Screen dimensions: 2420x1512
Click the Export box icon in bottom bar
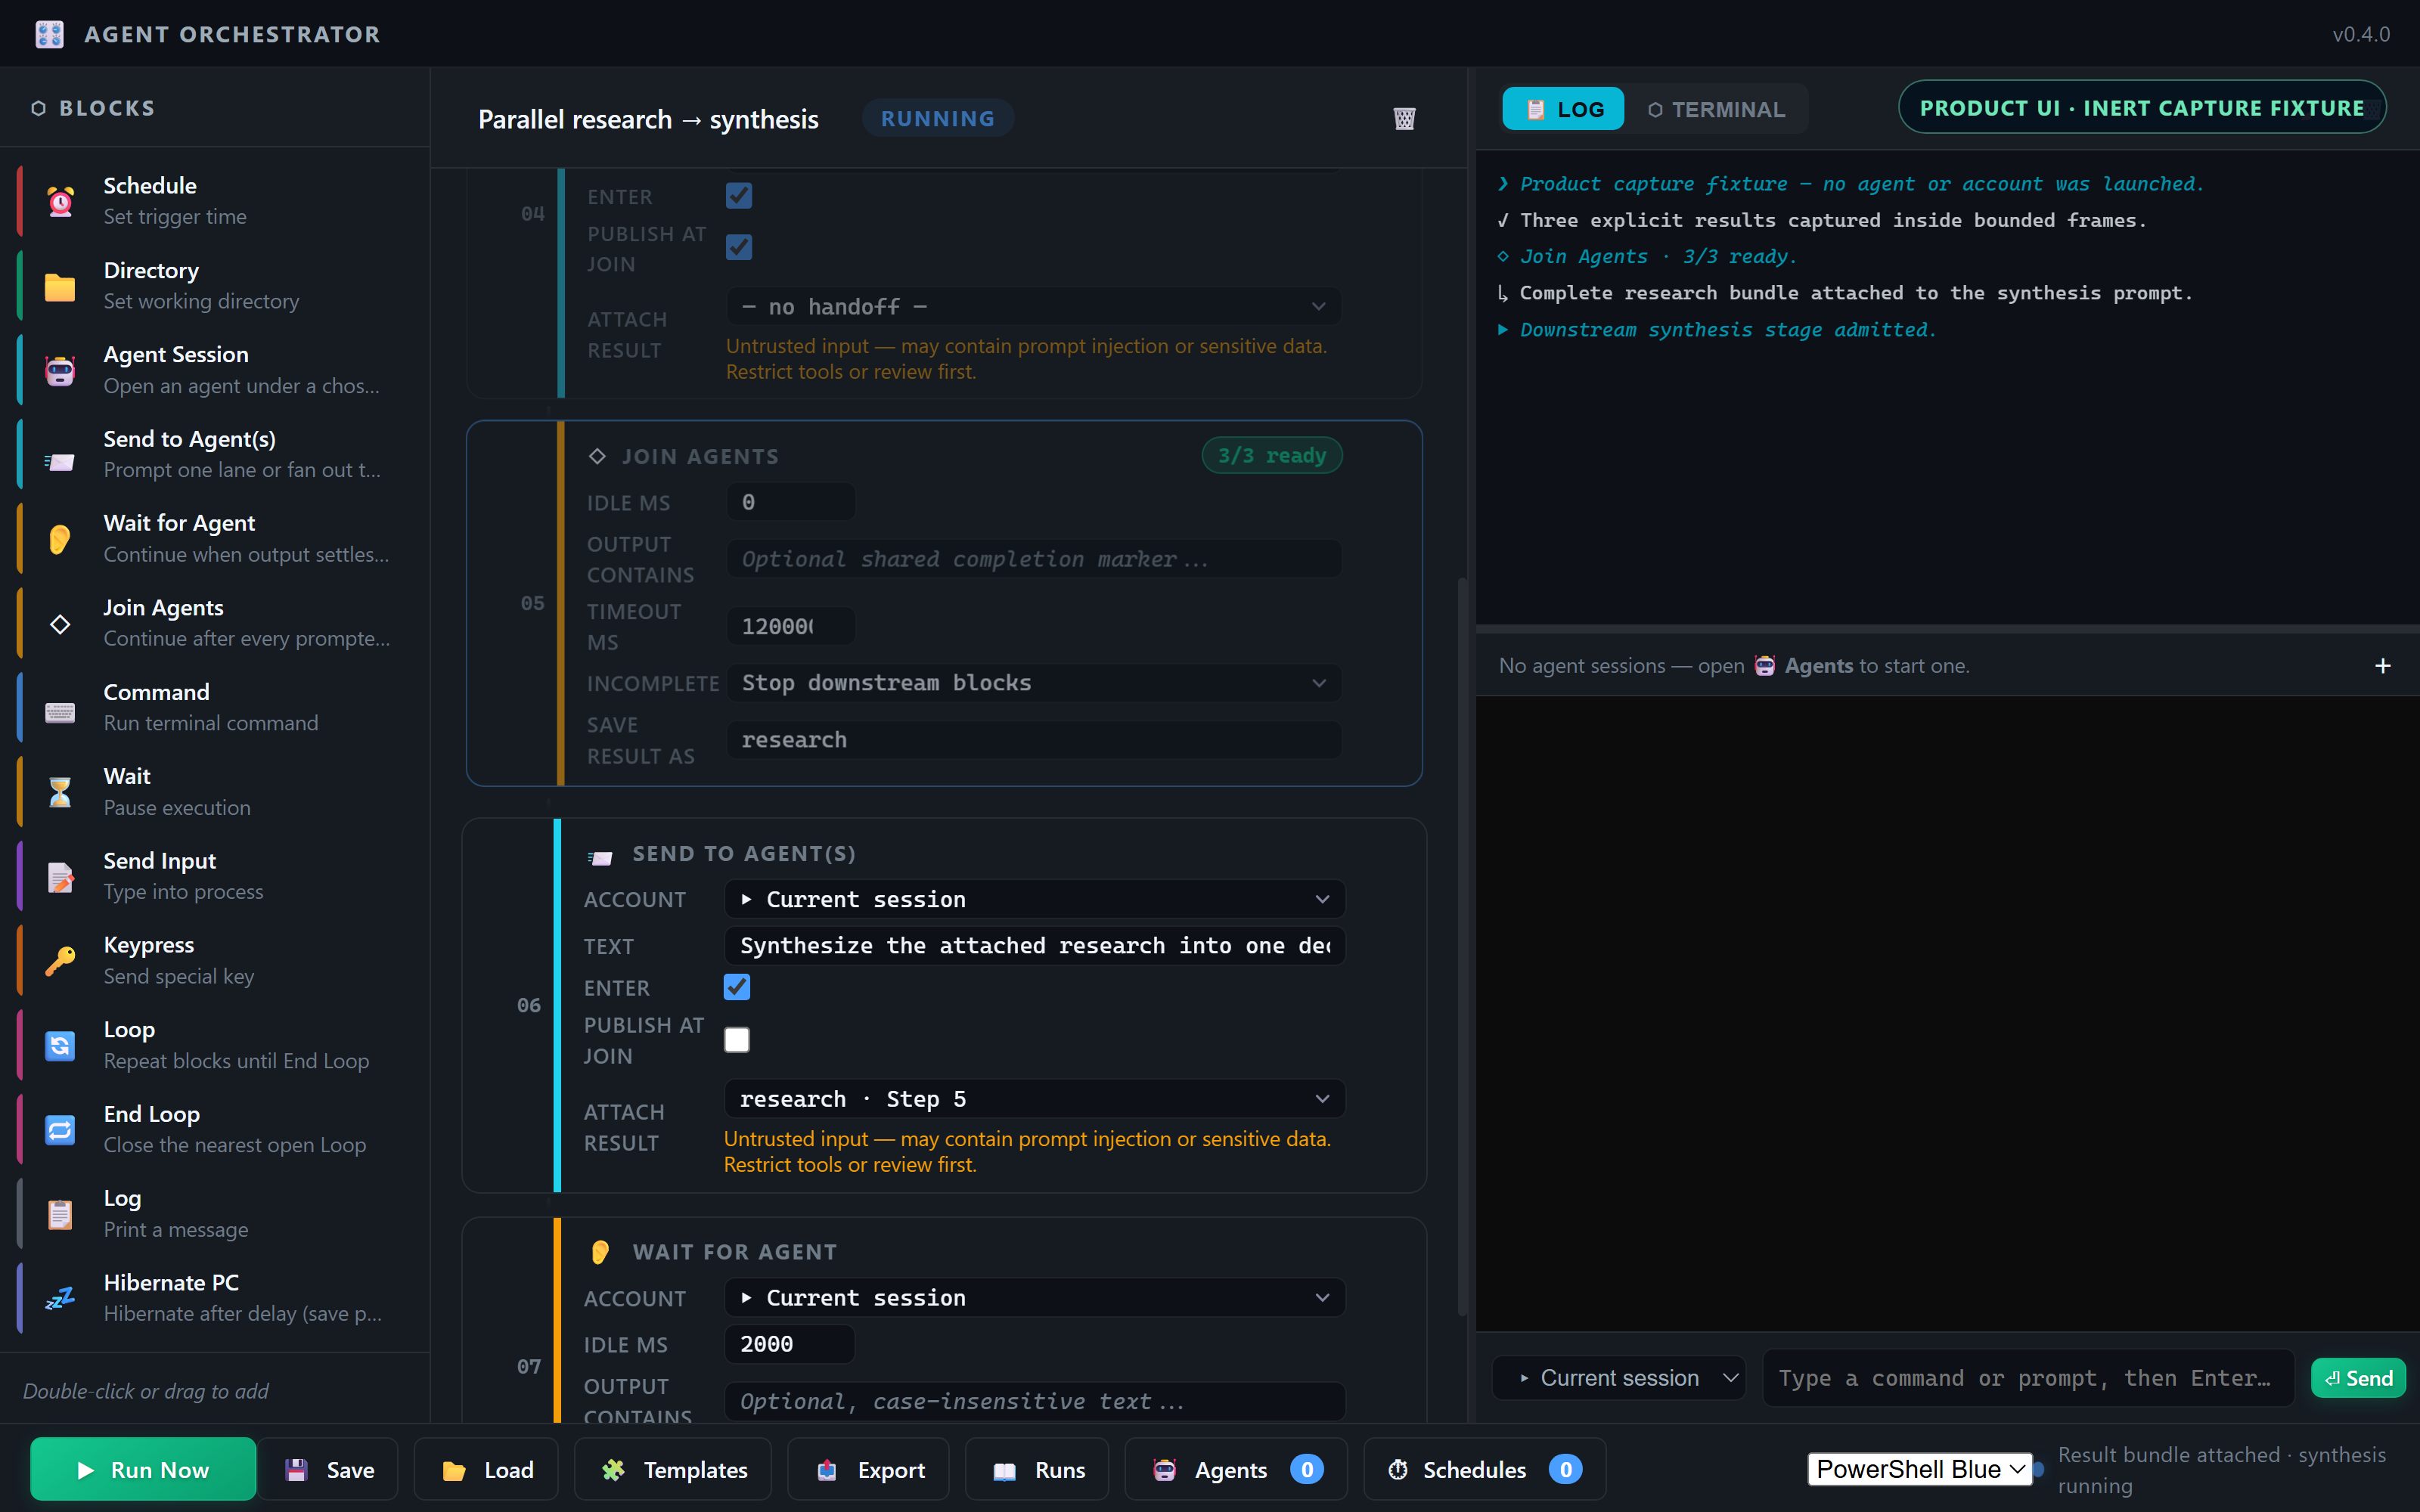(827, 1470)
